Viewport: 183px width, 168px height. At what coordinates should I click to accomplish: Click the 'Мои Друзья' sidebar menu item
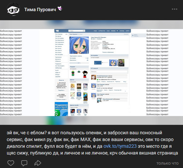click(58, 36)
